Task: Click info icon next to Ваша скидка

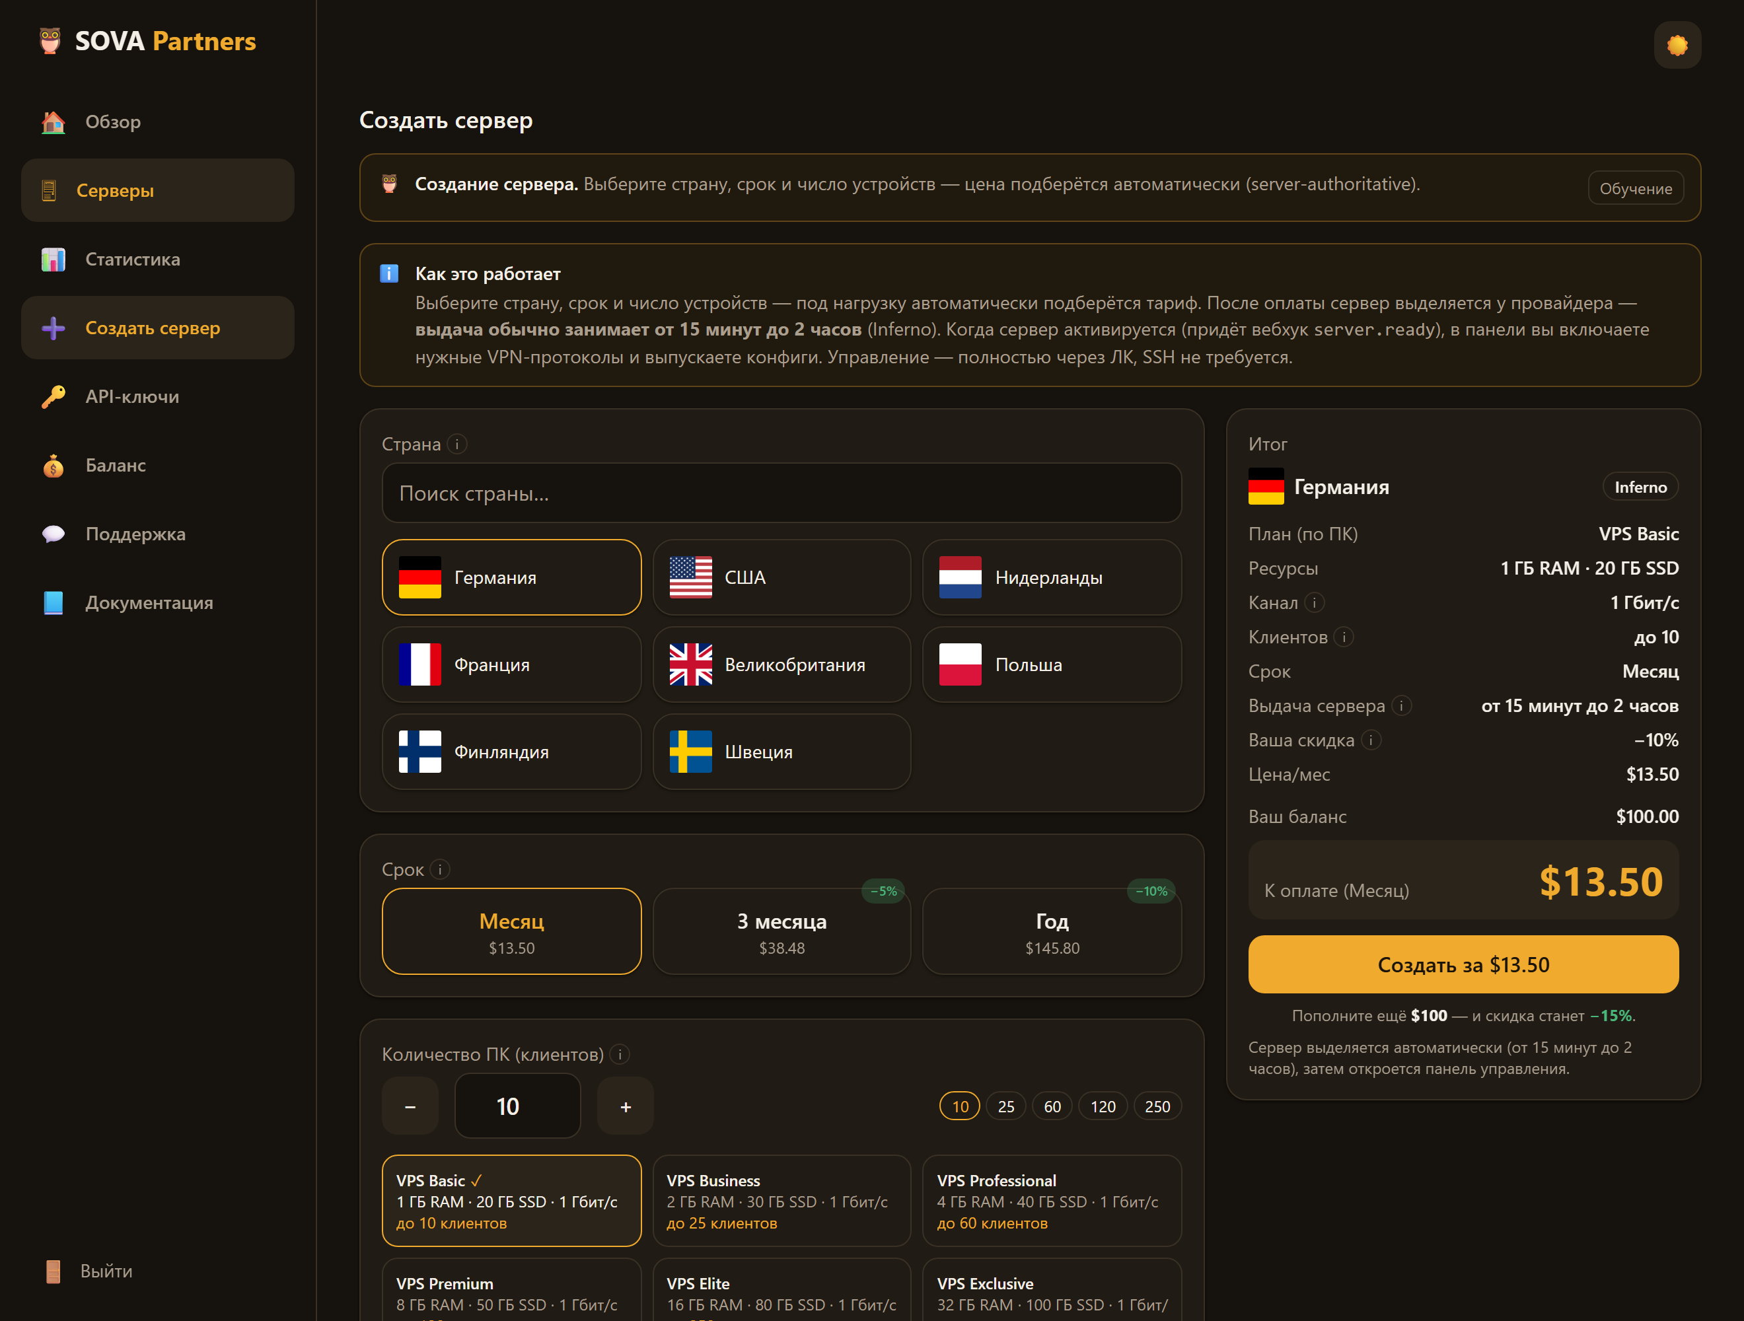Action: coord(1371,740)
